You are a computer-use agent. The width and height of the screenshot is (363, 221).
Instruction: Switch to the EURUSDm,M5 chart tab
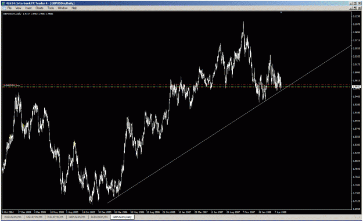[13, 217]
